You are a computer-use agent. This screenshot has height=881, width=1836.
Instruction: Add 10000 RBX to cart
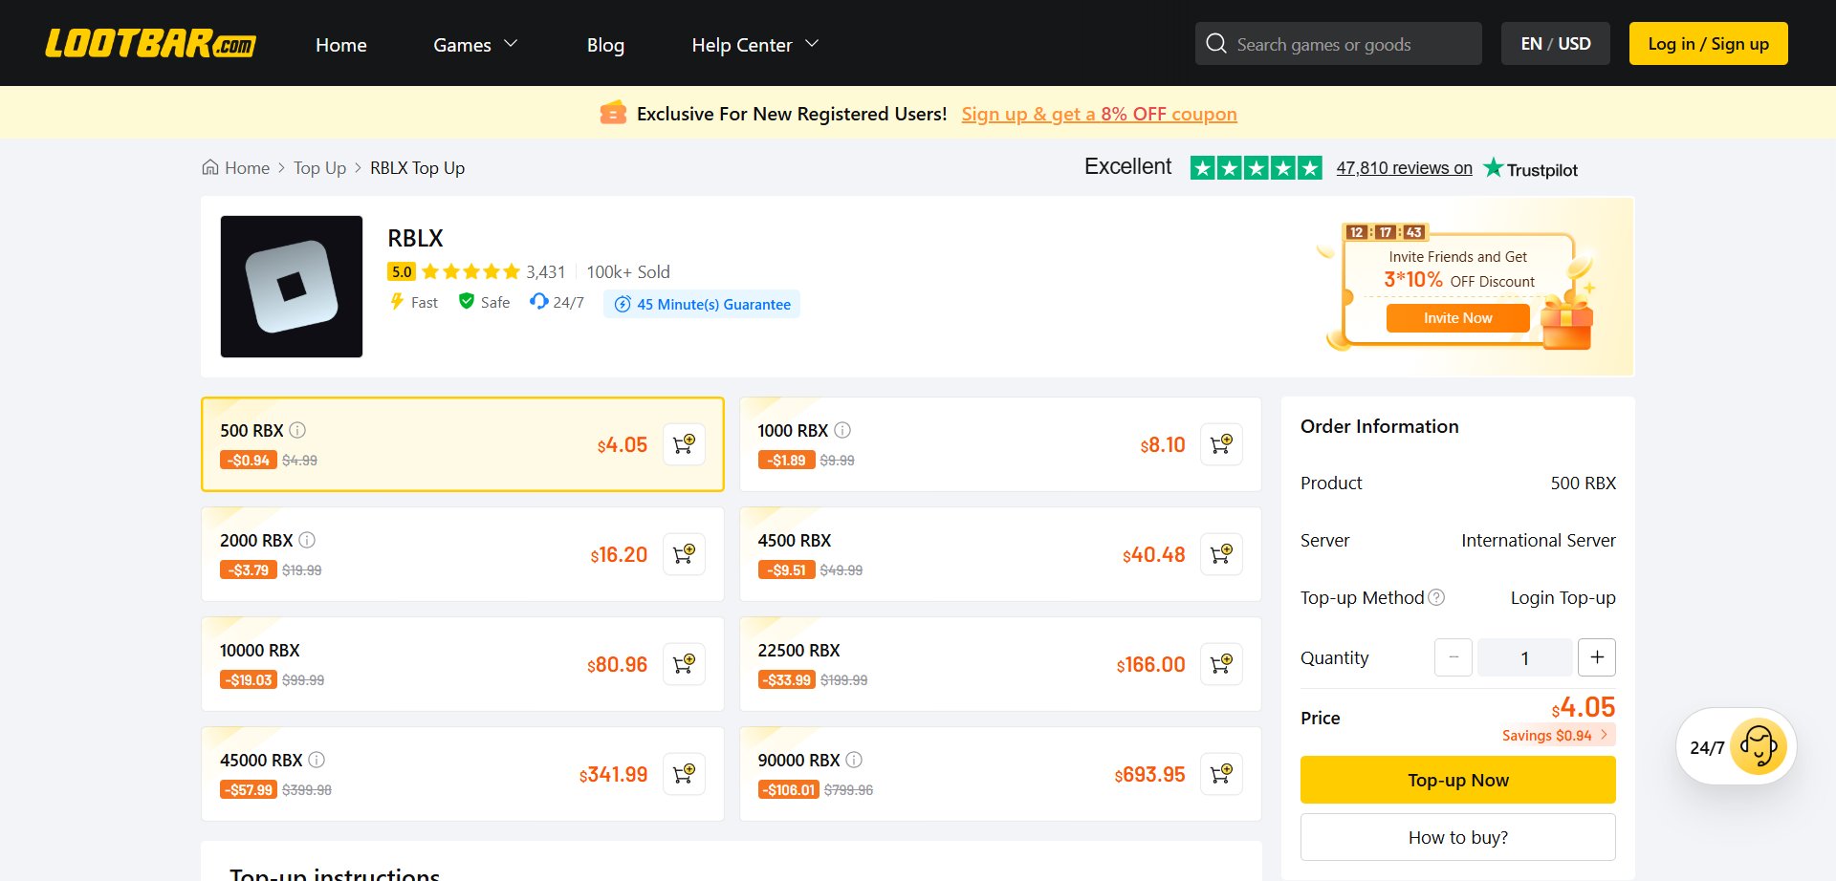tap(684, 664)
